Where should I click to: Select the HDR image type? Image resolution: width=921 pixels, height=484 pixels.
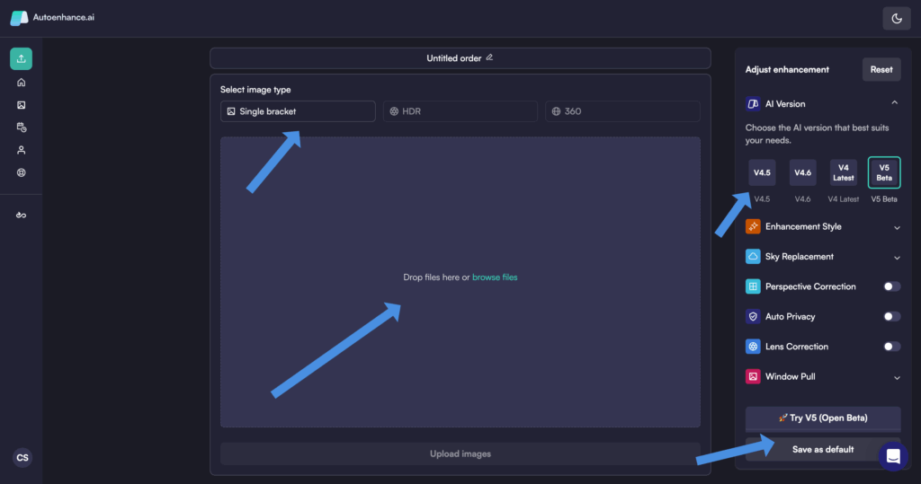(x=460, y=111)
